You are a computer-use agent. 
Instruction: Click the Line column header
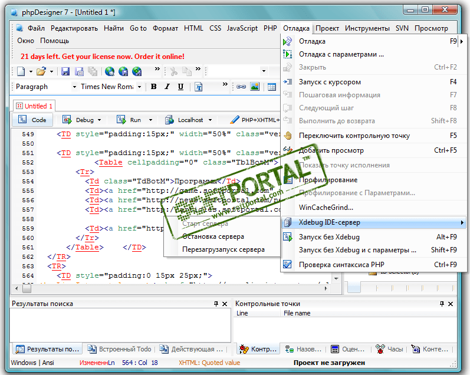[x=257, y=313]
